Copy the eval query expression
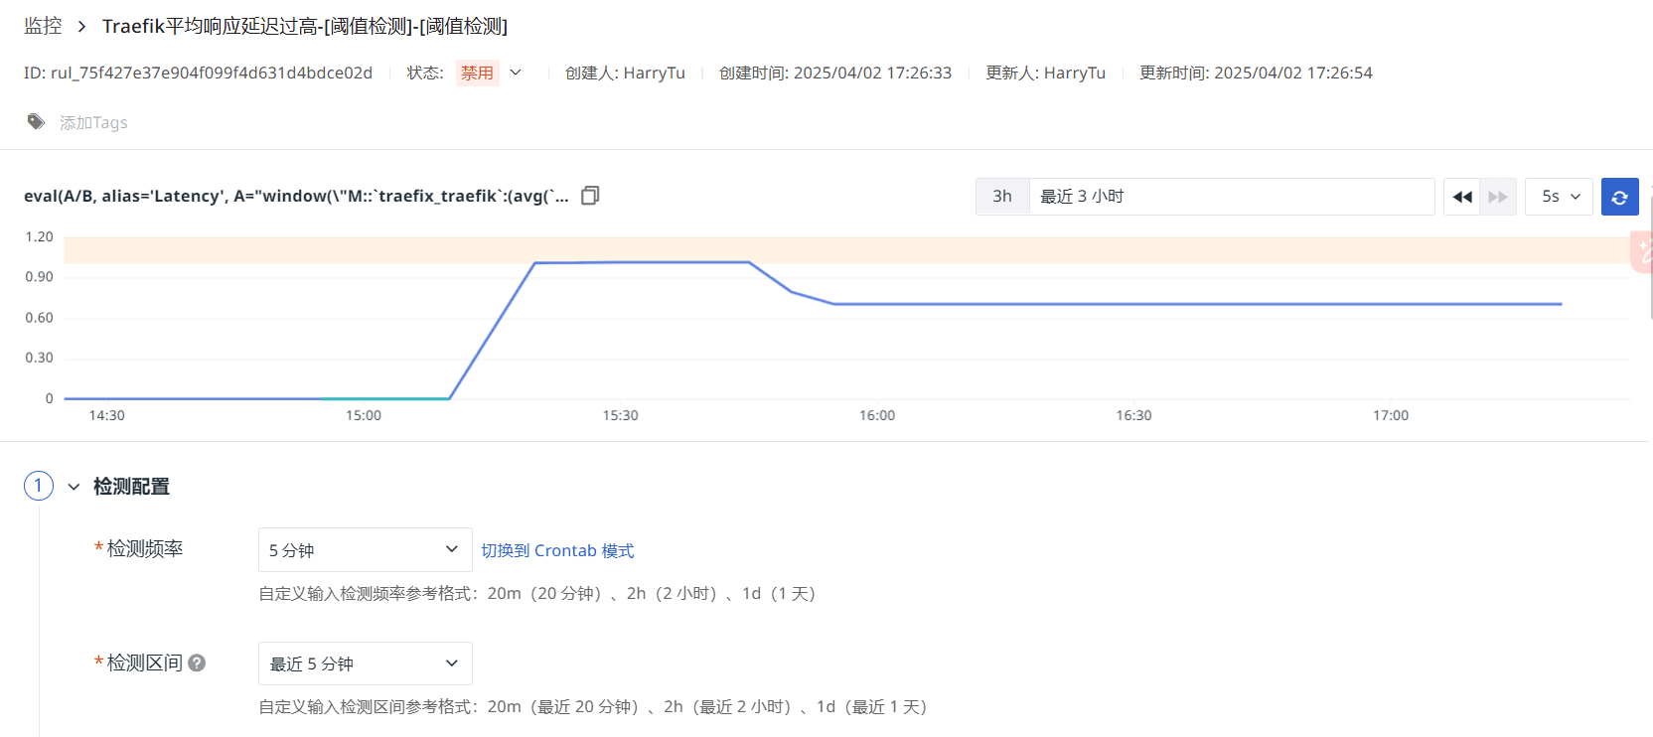 tap(590, 196)
